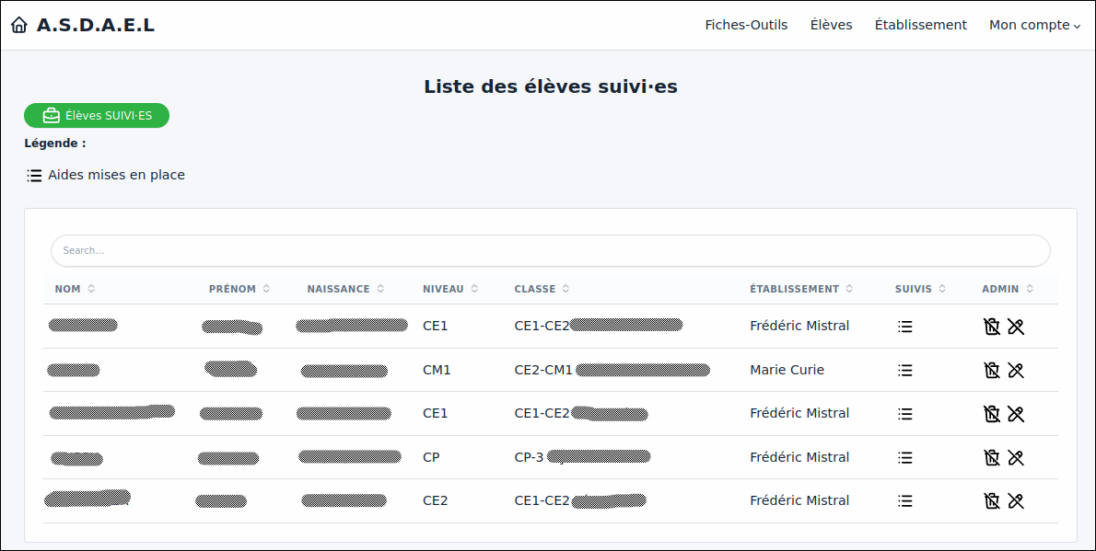1096x551 pixels.
Task: Sort by the SUIVIS column arrows
Action: coord(942,289)
